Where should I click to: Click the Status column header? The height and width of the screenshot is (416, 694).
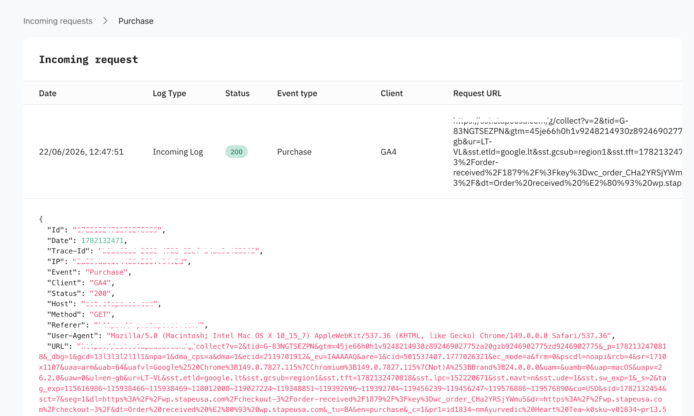pyautogui.click(x=237, y=93)
